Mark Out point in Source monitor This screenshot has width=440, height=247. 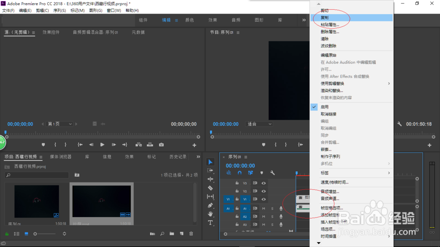coord(66,145)
